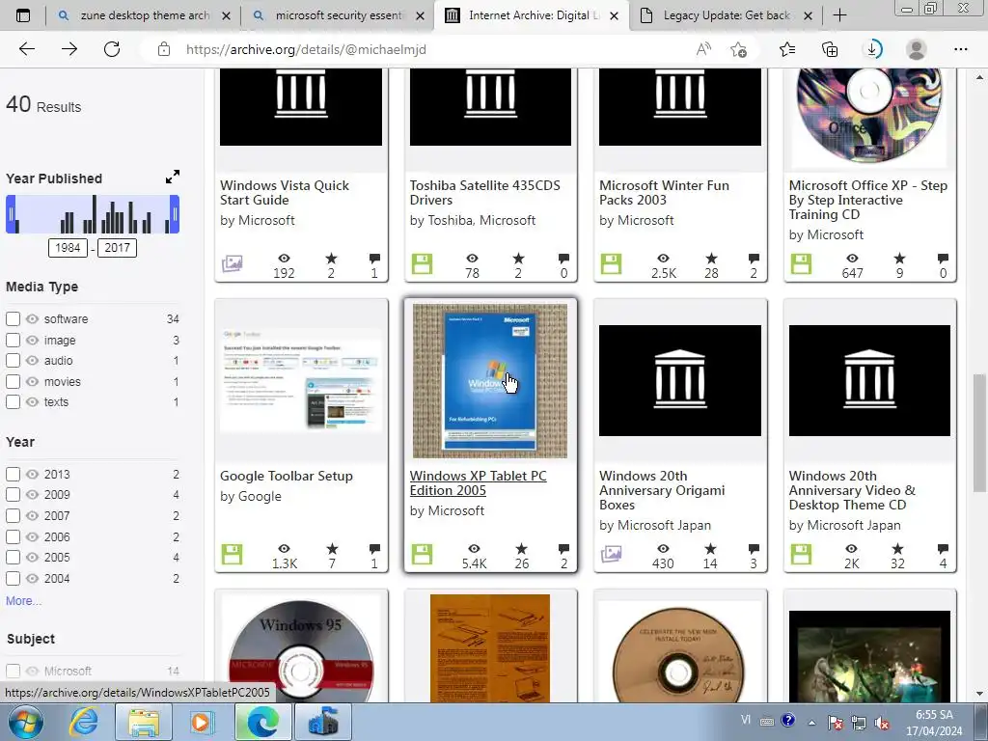
Task: Check the movies media type filter
Action: (13, 381)
